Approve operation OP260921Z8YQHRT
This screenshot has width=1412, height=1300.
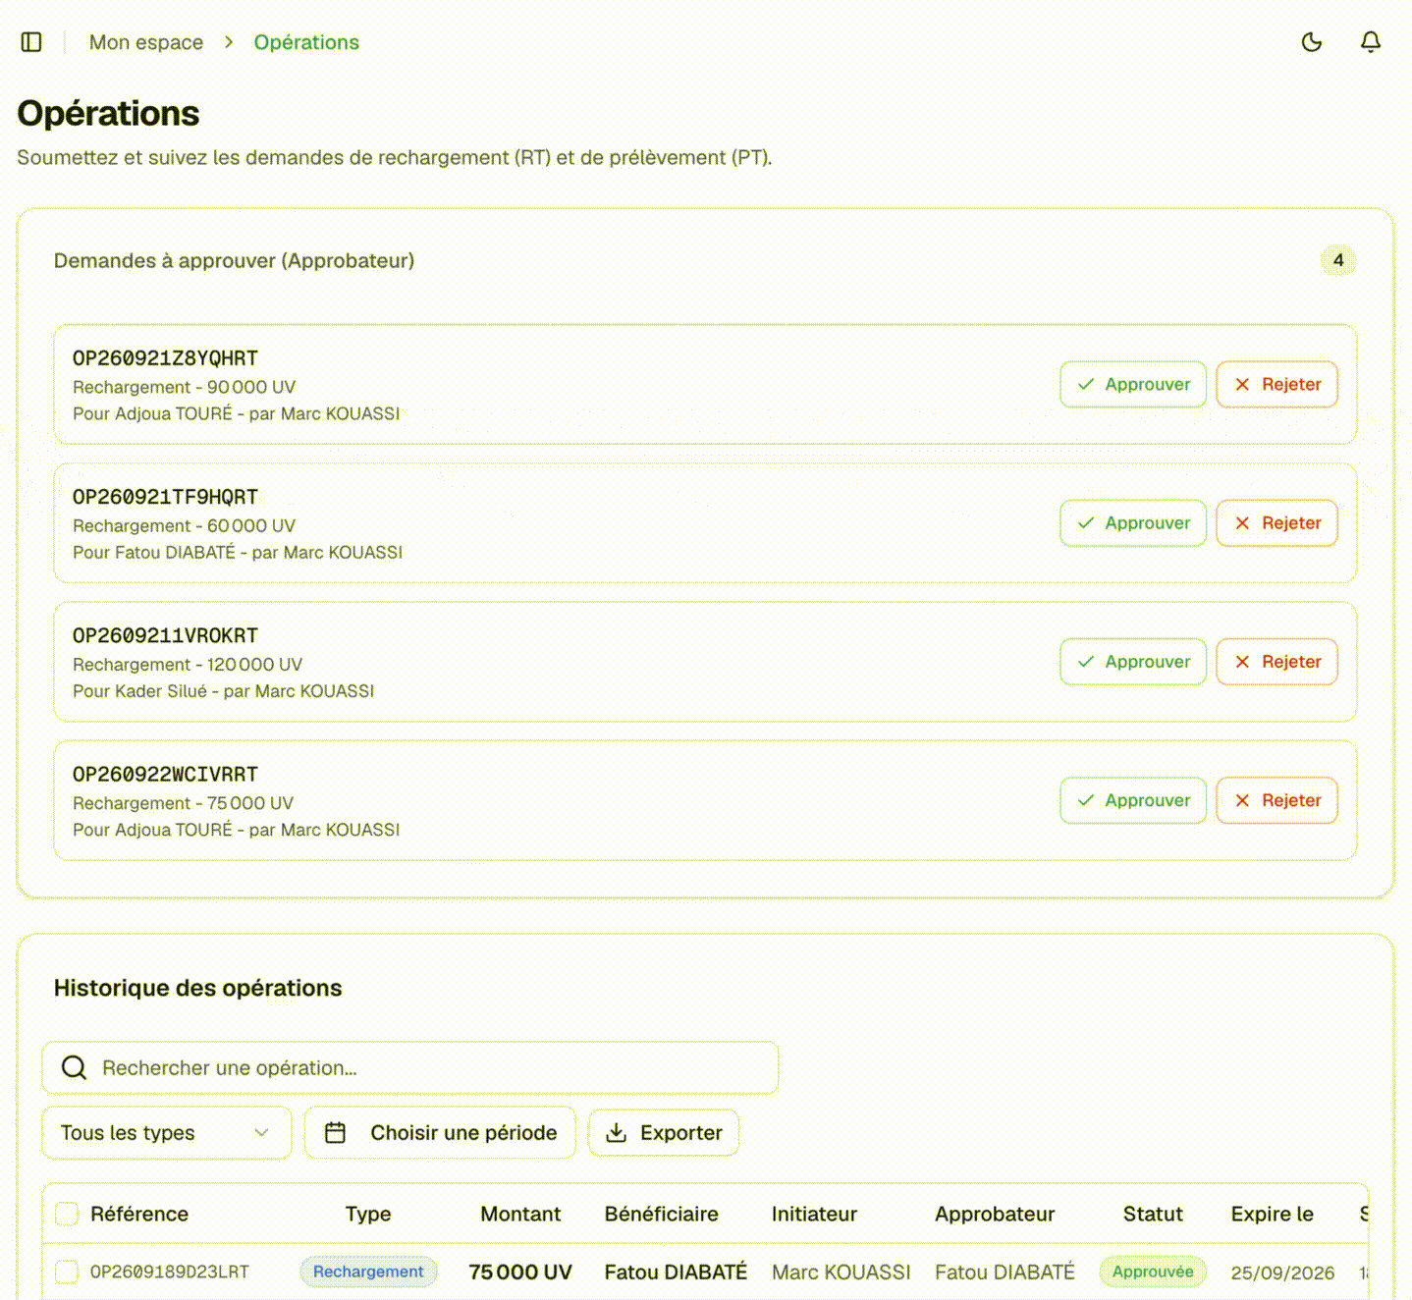(x=1133, y=384)
